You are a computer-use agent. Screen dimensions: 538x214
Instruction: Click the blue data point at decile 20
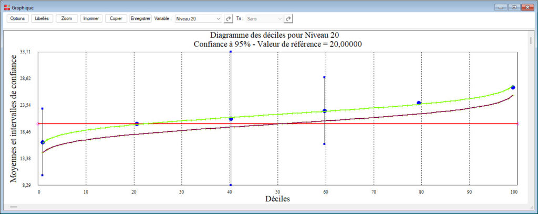click(137, 123)
